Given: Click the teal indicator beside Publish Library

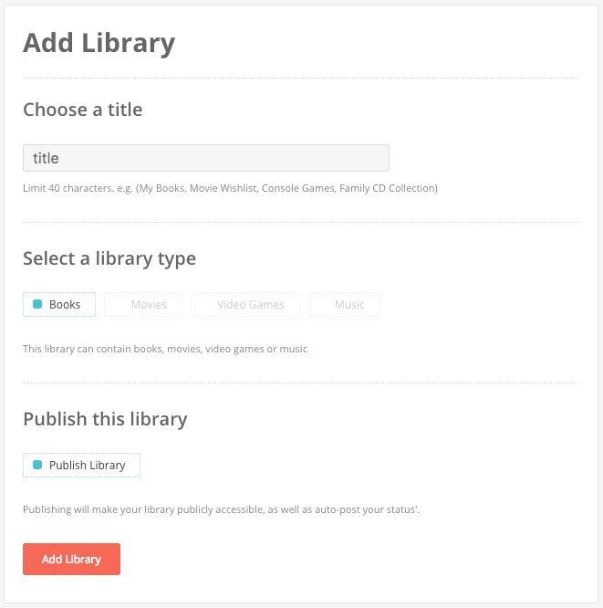Looking at the screenshot, I should (x=37, y=466).
